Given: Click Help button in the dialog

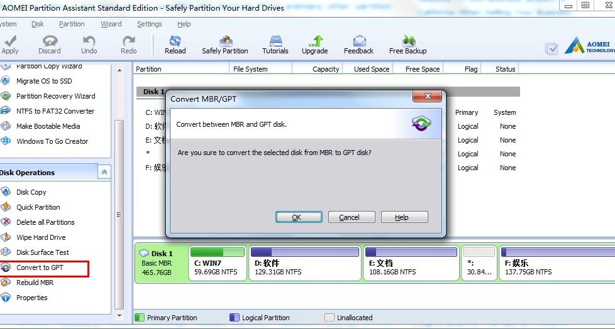Looking at the screenshot, I should (x=404, y=217).
